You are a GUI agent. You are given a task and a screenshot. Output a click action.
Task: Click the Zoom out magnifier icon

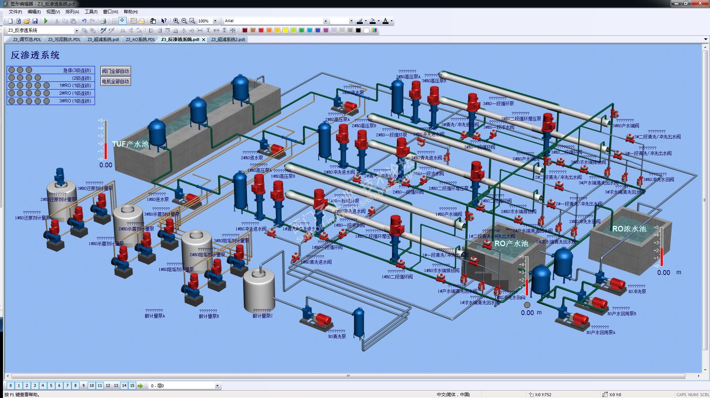(x=184, y=21)
